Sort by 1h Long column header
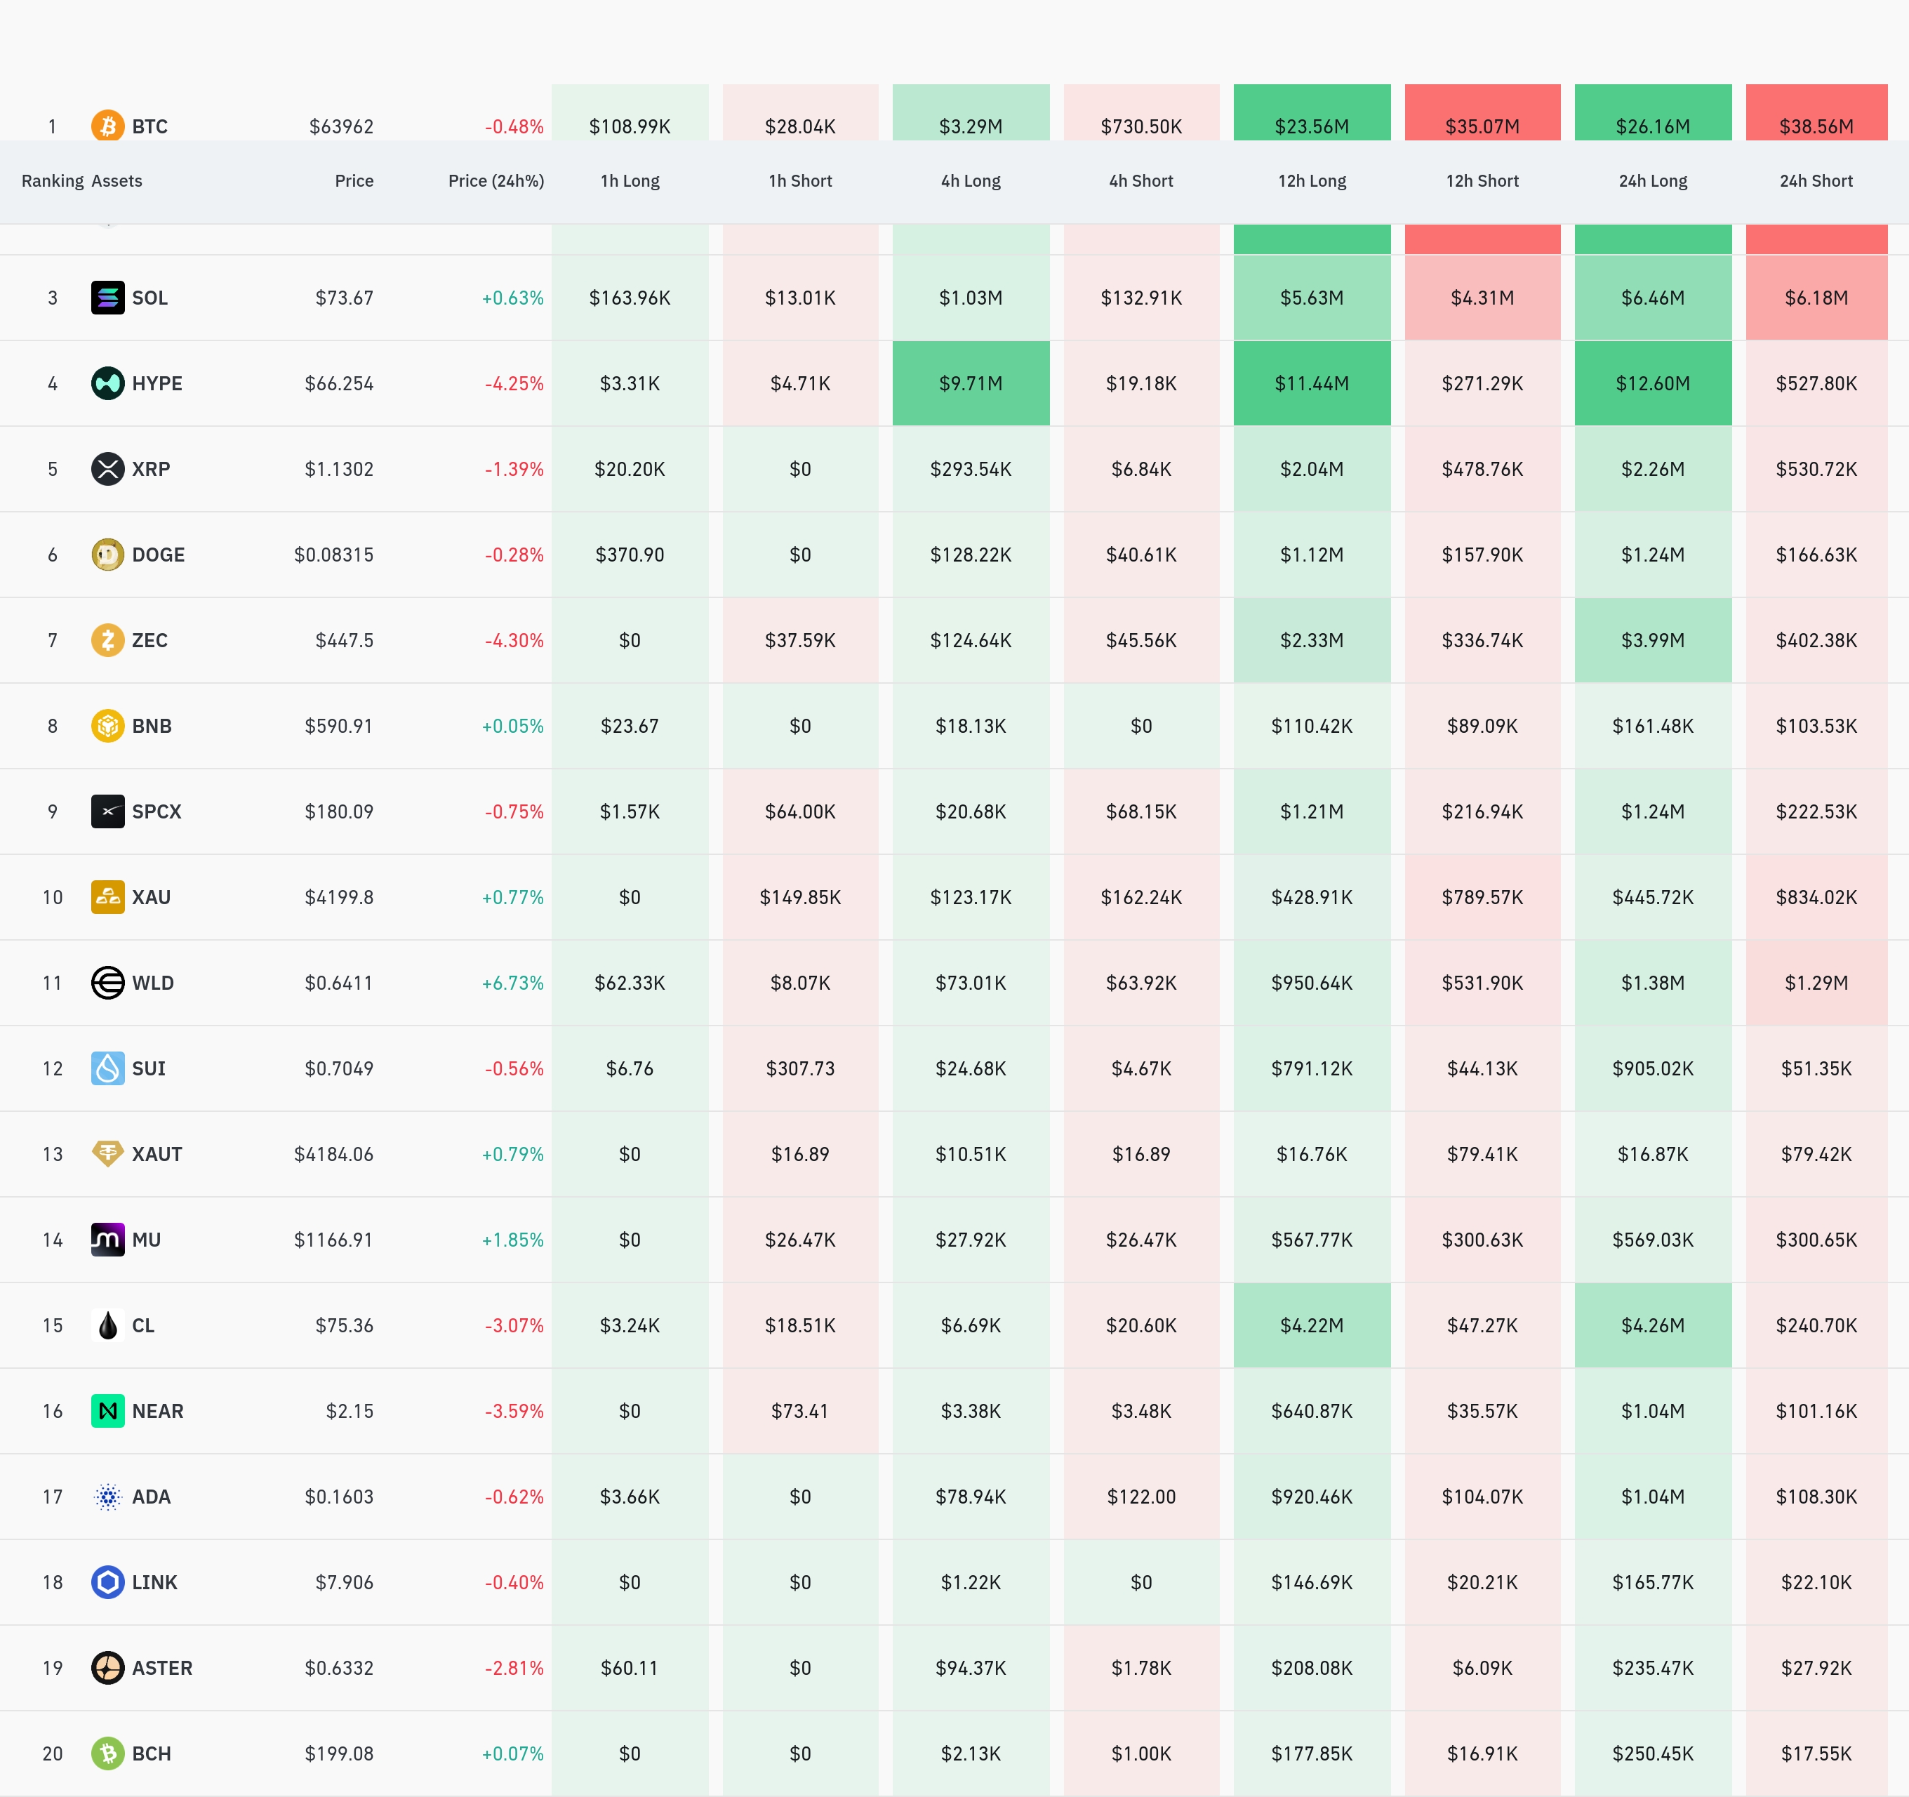The height and width of the screenshot is (1797, 1909). (x=630, y=180)
